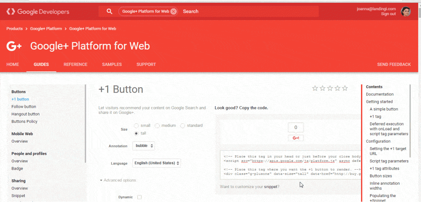
Task: Select the small size radio button
Action: [x=136, y=125]
